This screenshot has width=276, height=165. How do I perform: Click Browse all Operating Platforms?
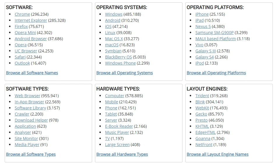tap(216, 73)
